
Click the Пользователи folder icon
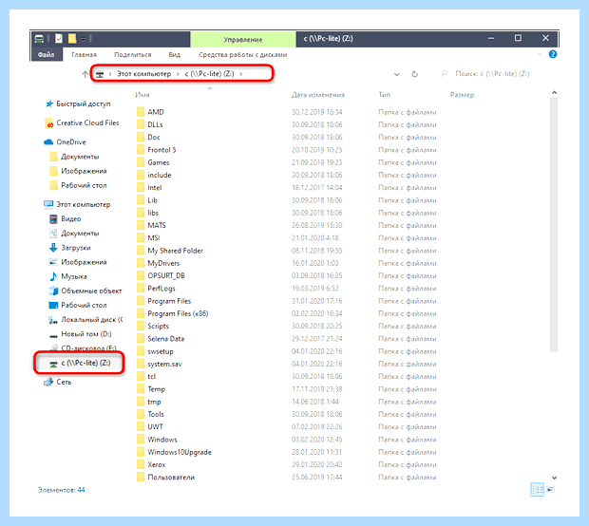tap(141, 478)
